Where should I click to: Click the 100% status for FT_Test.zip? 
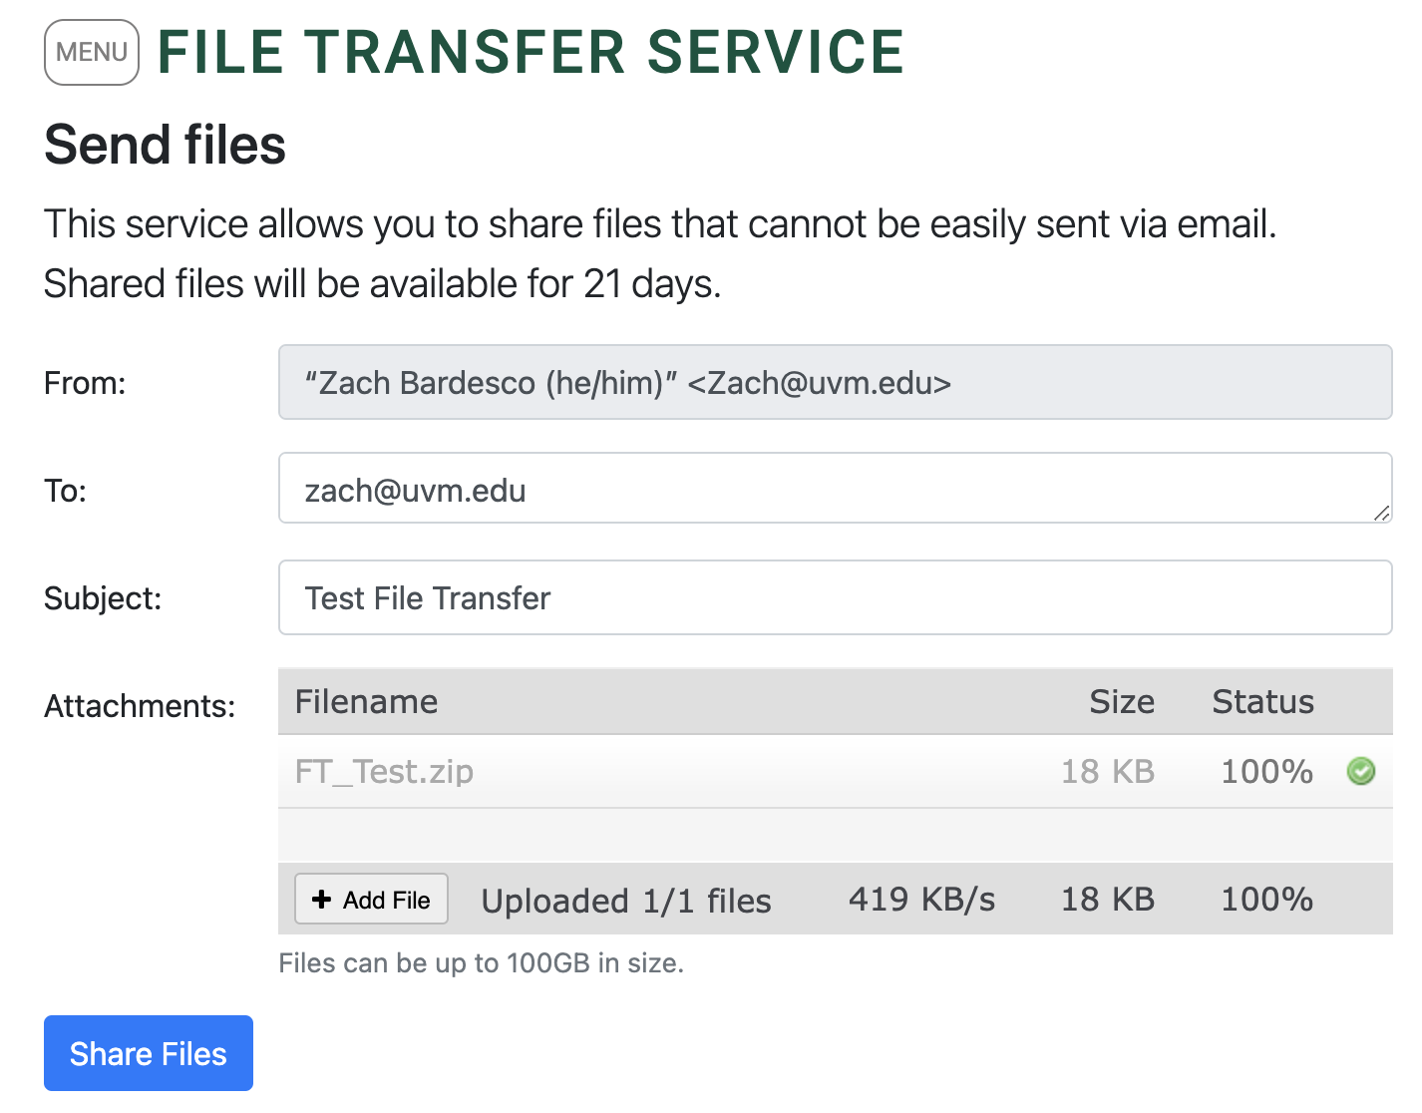1267,772
